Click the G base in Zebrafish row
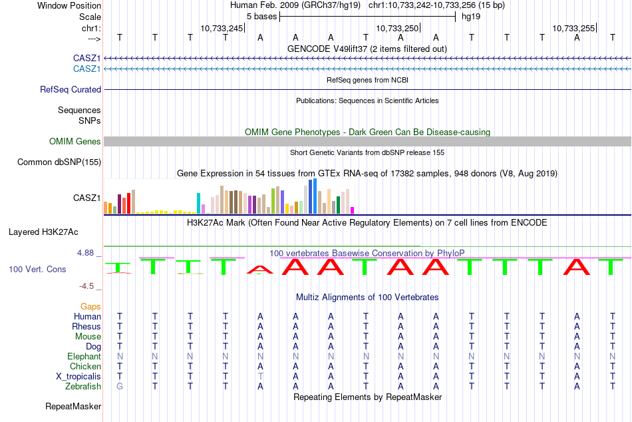632x422 pixels. pyautogui.click(x=120, y=387)
